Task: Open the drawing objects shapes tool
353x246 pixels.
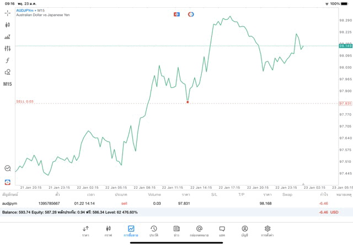Action: (7, 72)
